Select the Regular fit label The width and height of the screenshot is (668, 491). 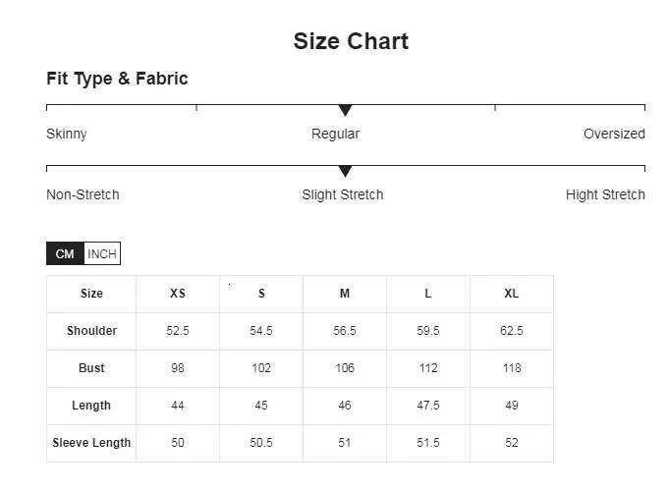pos(335,134)
